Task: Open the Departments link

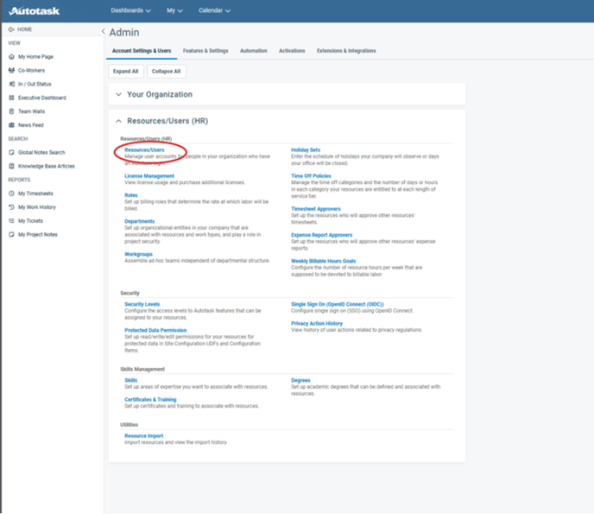Action: 139,221
